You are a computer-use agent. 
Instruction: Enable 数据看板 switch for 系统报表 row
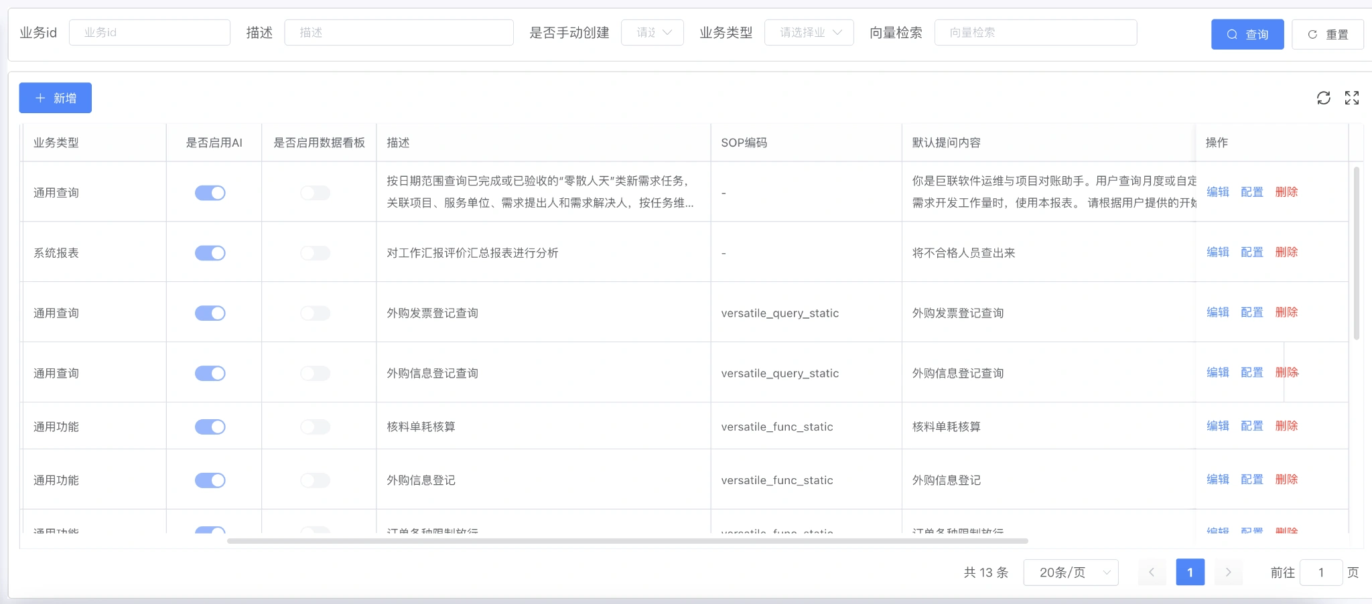click(316, 253)
